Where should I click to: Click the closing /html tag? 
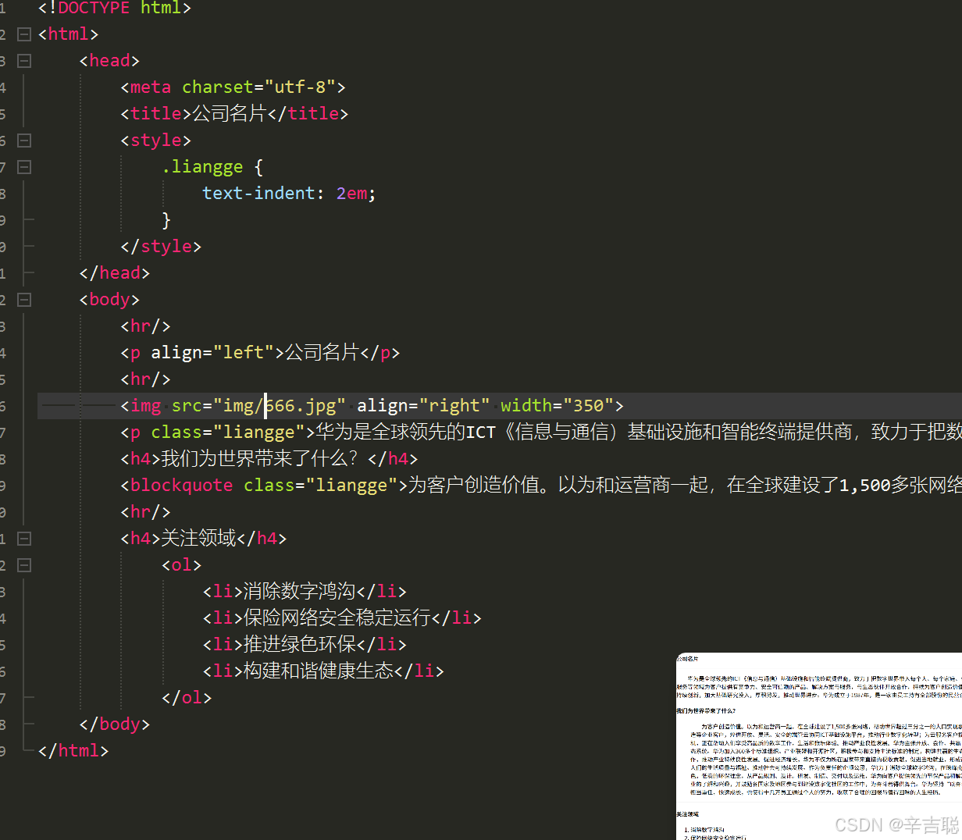(73, 751)
